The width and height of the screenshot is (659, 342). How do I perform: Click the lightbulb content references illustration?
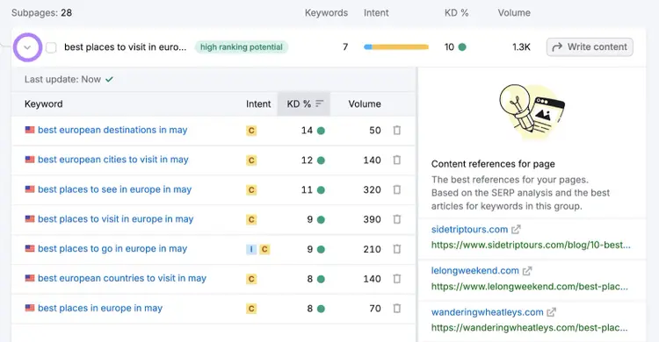click(532, 112)
